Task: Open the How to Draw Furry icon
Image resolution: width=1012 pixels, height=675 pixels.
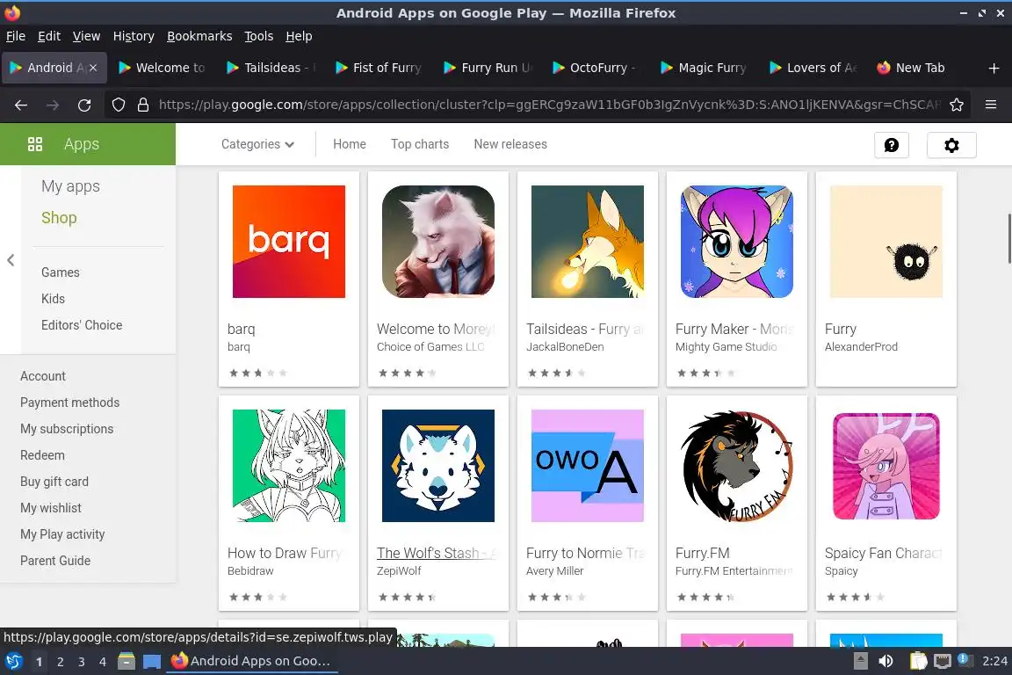Action: pyautogui.click(x=288, y=466)
